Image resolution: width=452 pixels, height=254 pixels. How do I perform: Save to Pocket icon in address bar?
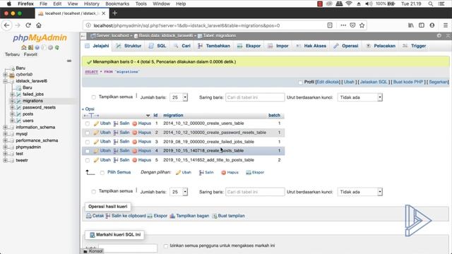(x=352, y=25)
